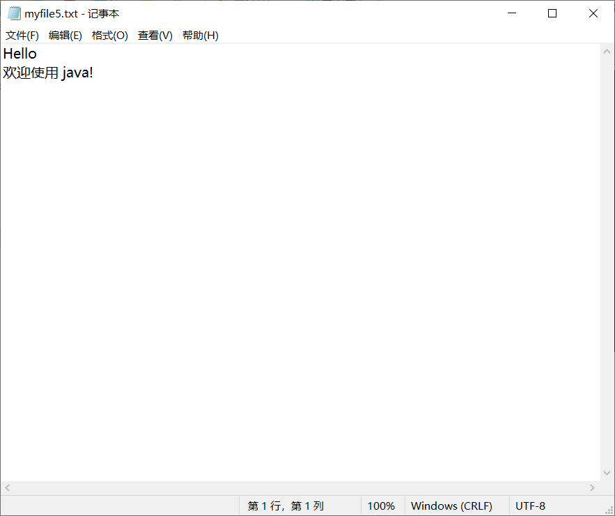Click the horizontal scrollbar thumb
This screenshot has width=615, height=516.
tap(299, 487)
